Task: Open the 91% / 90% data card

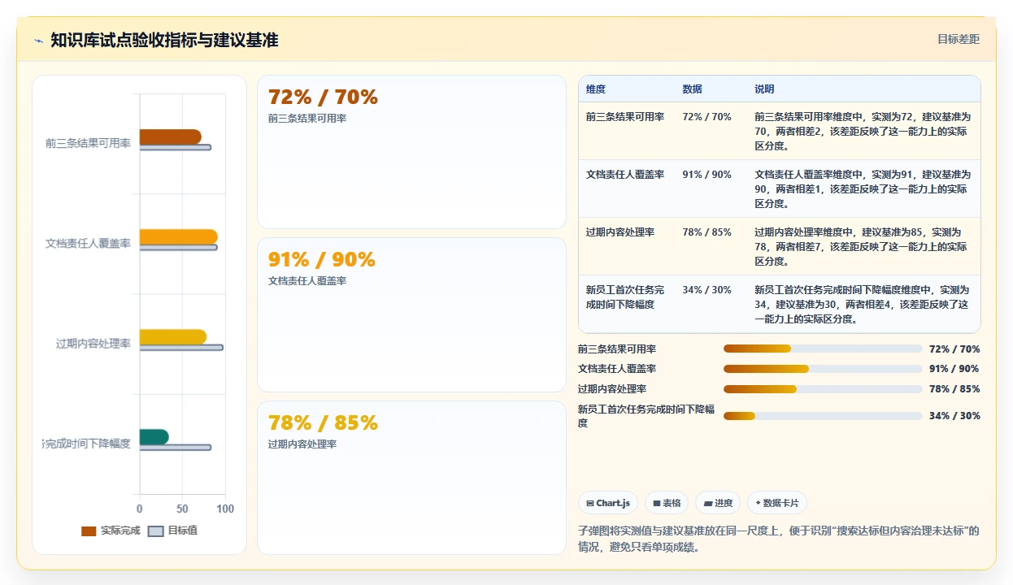Action: [x=411, y=315]
